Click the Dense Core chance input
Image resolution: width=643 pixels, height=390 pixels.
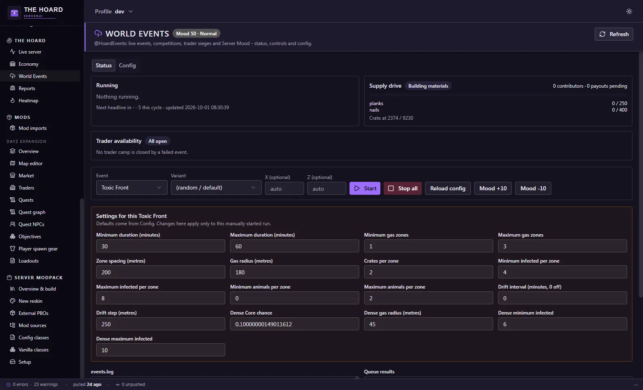point(294,324)
